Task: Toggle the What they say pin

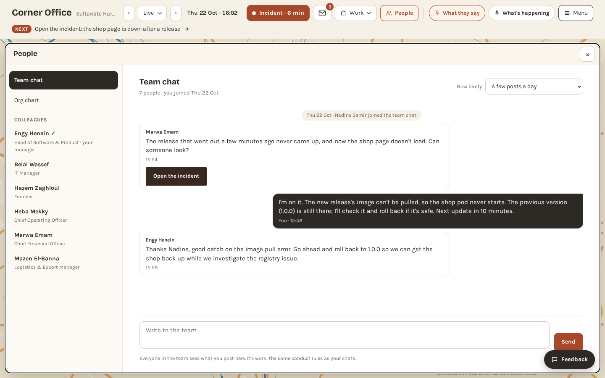Action: (x=457, y=13)
